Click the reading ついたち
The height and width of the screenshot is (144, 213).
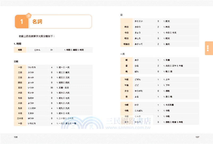tap(32, 67)
